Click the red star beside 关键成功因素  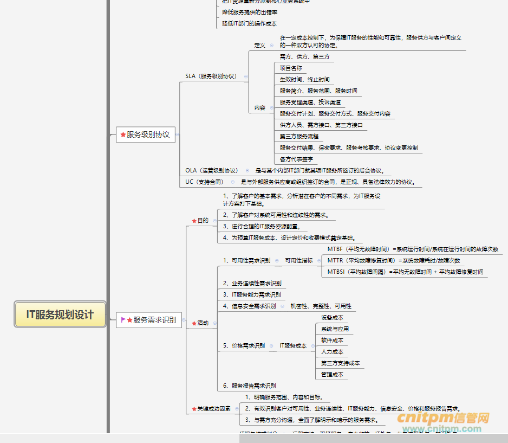[x=194, y=409]
